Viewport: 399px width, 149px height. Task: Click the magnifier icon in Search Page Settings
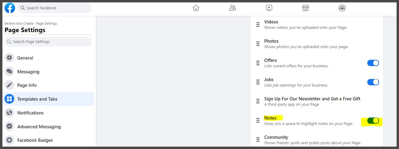(x=9, y=42)
